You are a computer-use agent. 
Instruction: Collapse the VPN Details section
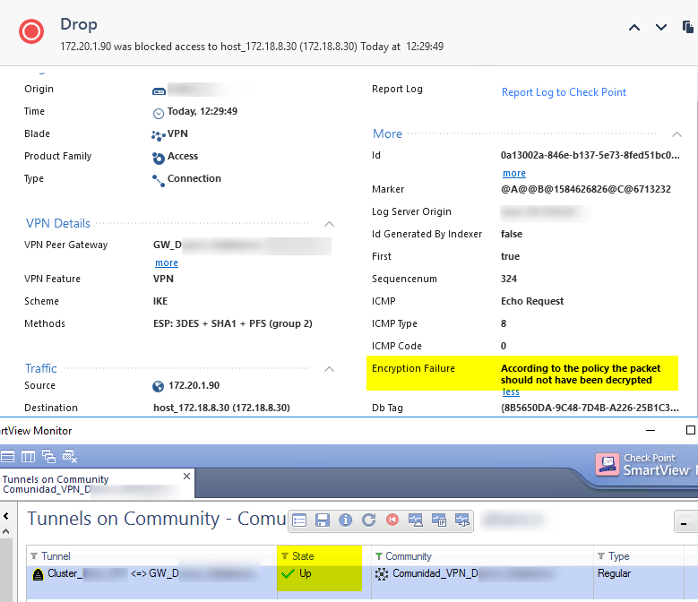pyautogui.click(x=329, y=223)
